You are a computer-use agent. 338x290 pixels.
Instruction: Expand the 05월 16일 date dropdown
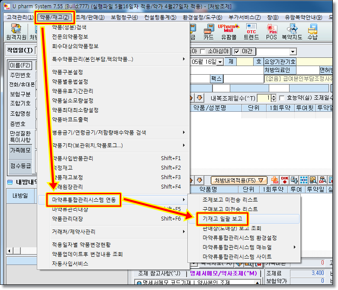pyautogui.click(x=220, y=62)
